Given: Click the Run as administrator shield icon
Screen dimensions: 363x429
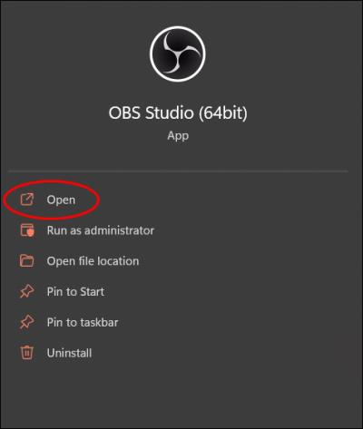Looking at the screenshot, I should 27,230.
